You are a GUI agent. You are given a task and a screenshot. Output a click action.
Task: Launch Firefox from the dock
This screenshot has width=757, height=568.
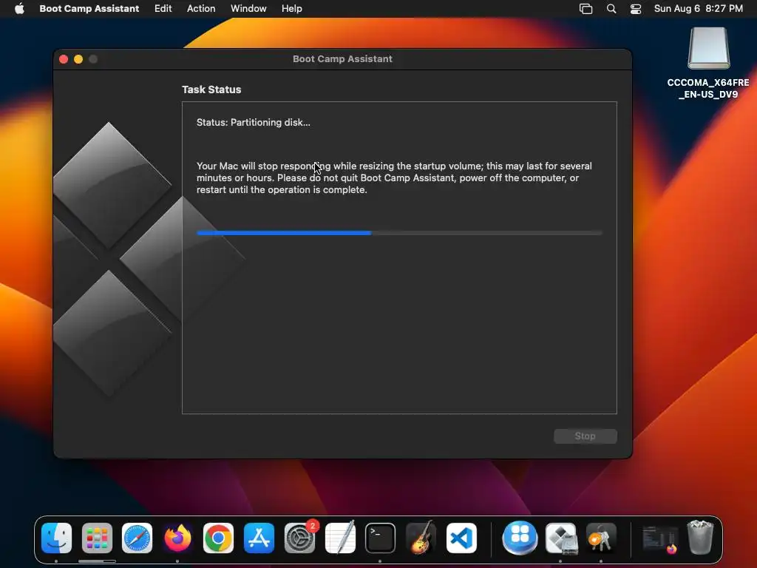pos(177,538)
